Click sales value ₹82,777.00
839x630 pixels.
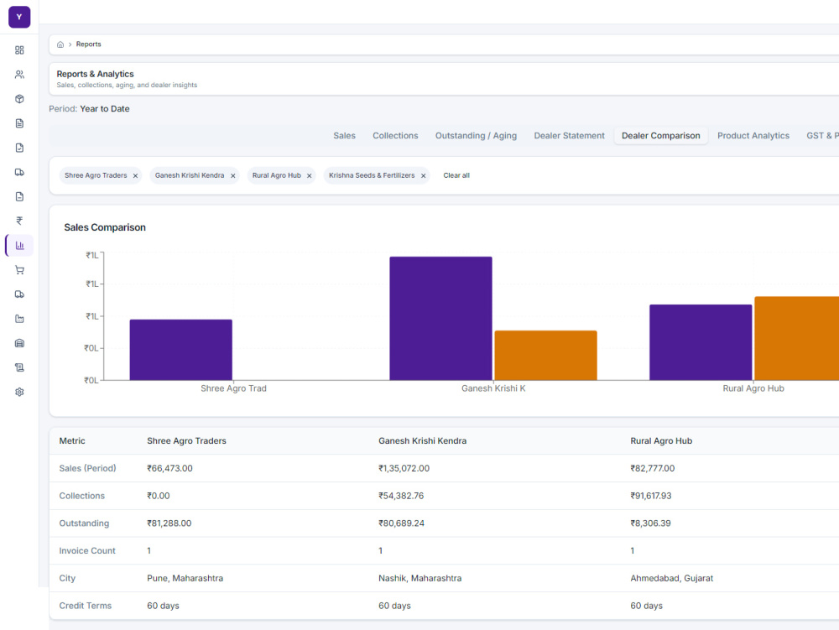(652, 468)
